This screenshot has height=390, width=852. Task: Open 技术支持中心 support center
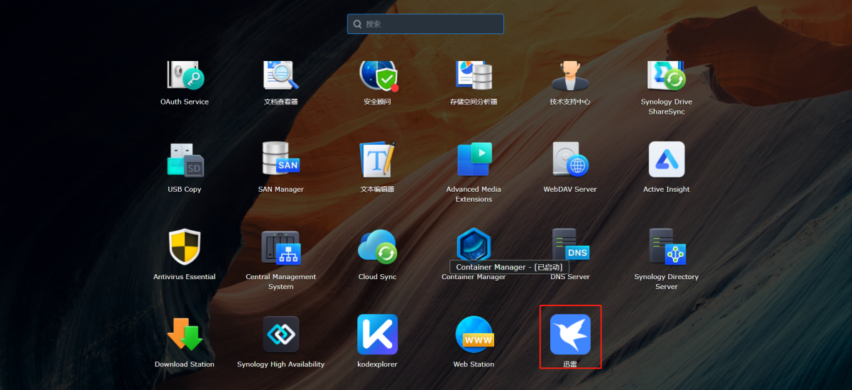570,75
